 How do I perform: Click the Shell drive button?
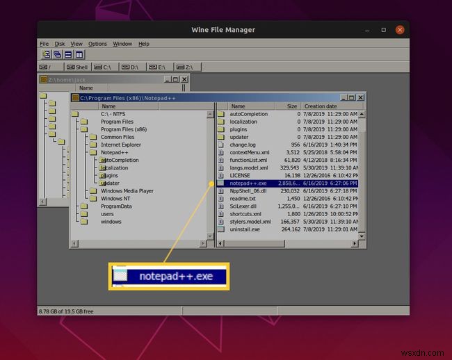click(x=78, y=67)
